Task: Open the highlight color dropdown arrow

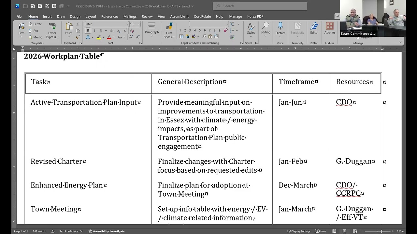Action: pos(103,37)
